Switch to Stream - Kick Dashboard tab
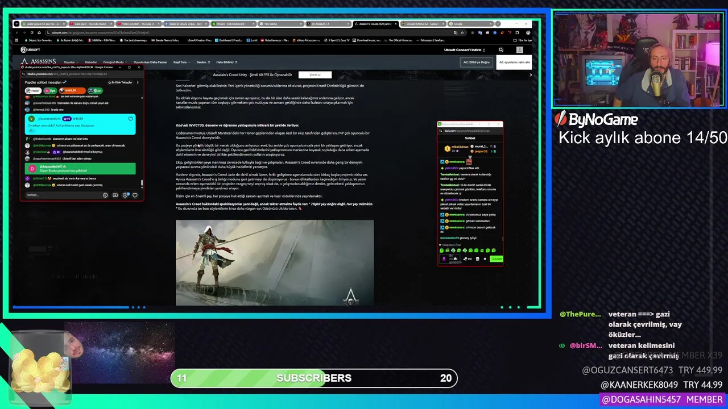The width and height of the screenshot is (728, 409). coord(233,24)
